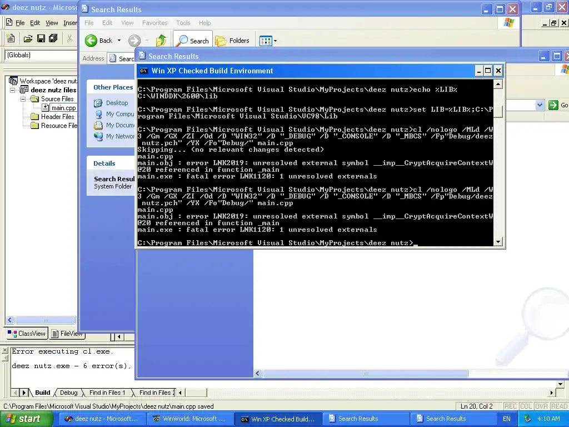The width and height of the screenshot is (569, 427).
Task: Click the Search button in Explorer toolbar
Action: tap(193, 40)
